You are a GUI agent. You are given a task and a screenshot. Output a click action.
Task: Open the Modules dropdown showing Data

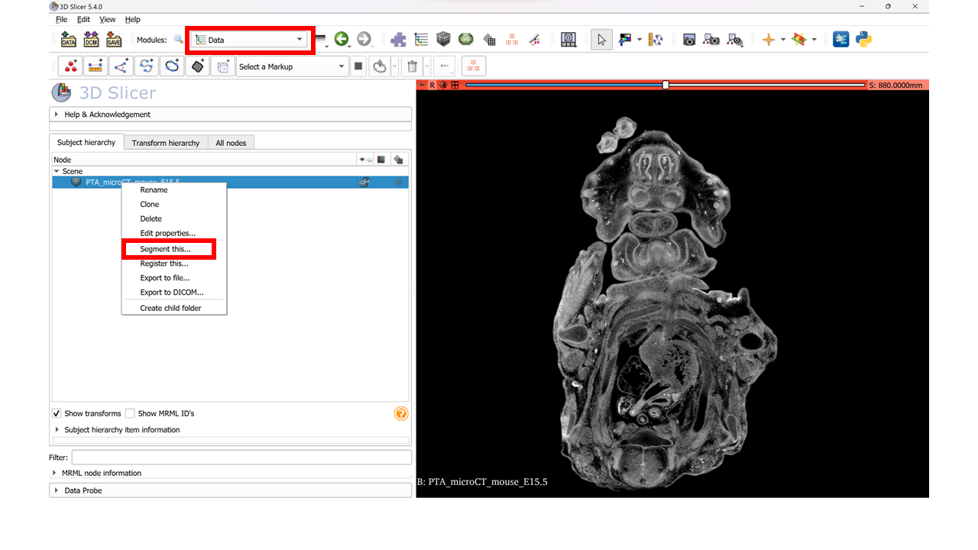(x=249, y=40)
